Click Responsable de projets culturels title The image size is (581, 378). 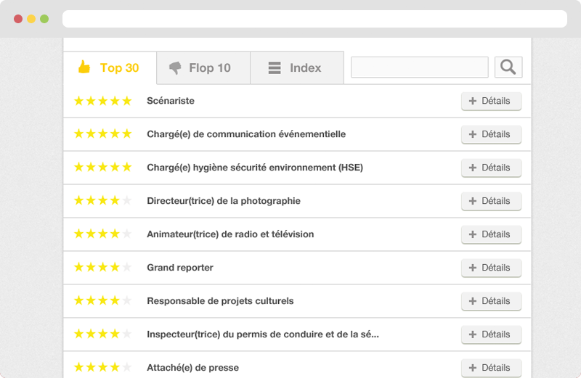point(220,301)
